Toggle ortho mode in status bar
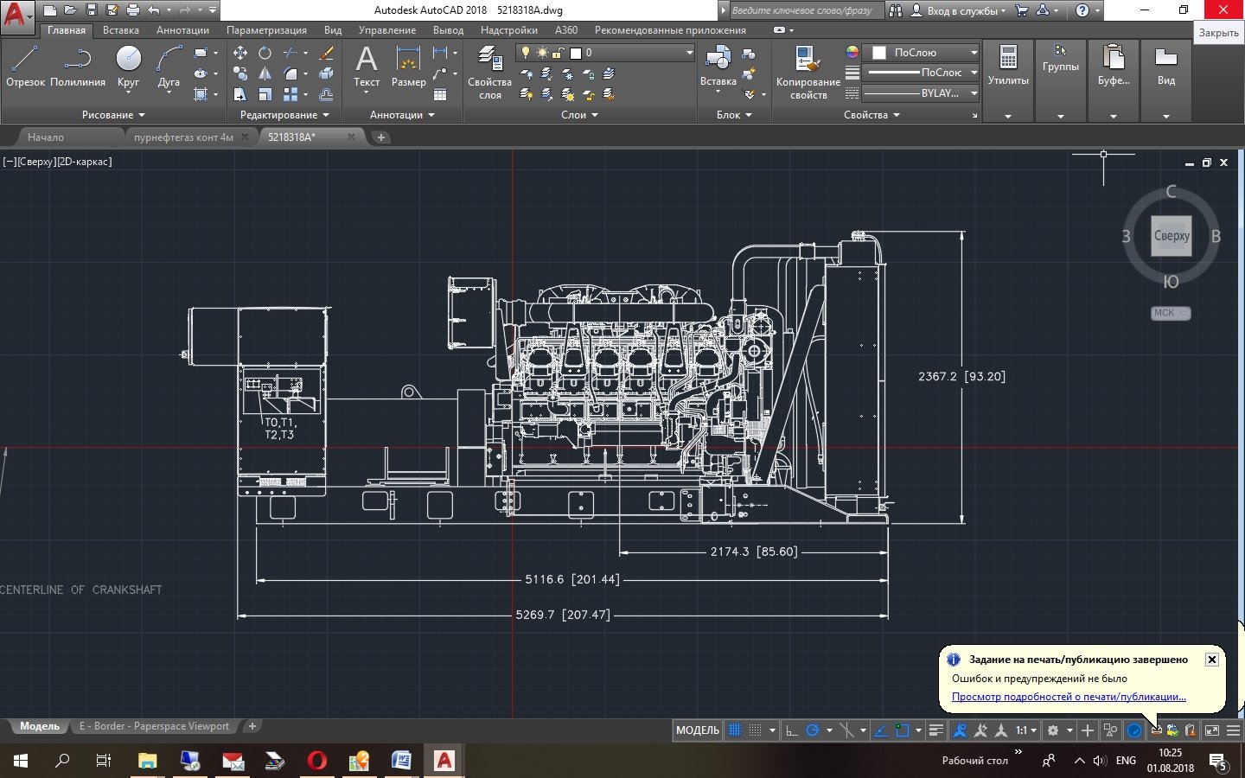This screenshot has height=778, width=1245. (x=791, y=730)
